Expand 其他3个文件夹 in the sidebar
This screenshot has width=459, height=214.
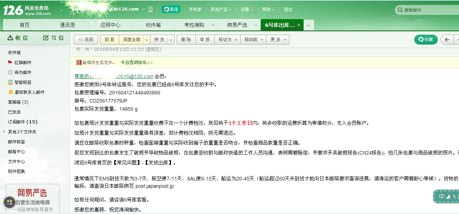pyautogui.click(x=4, y=132)
